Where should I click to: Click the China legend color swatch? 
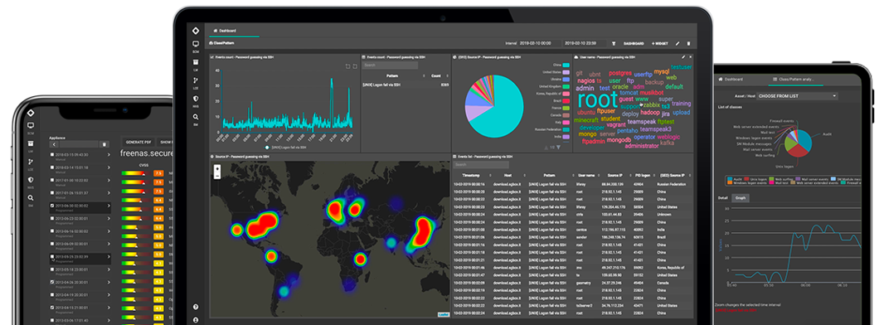pyautogui.click(x=566, y=65)
